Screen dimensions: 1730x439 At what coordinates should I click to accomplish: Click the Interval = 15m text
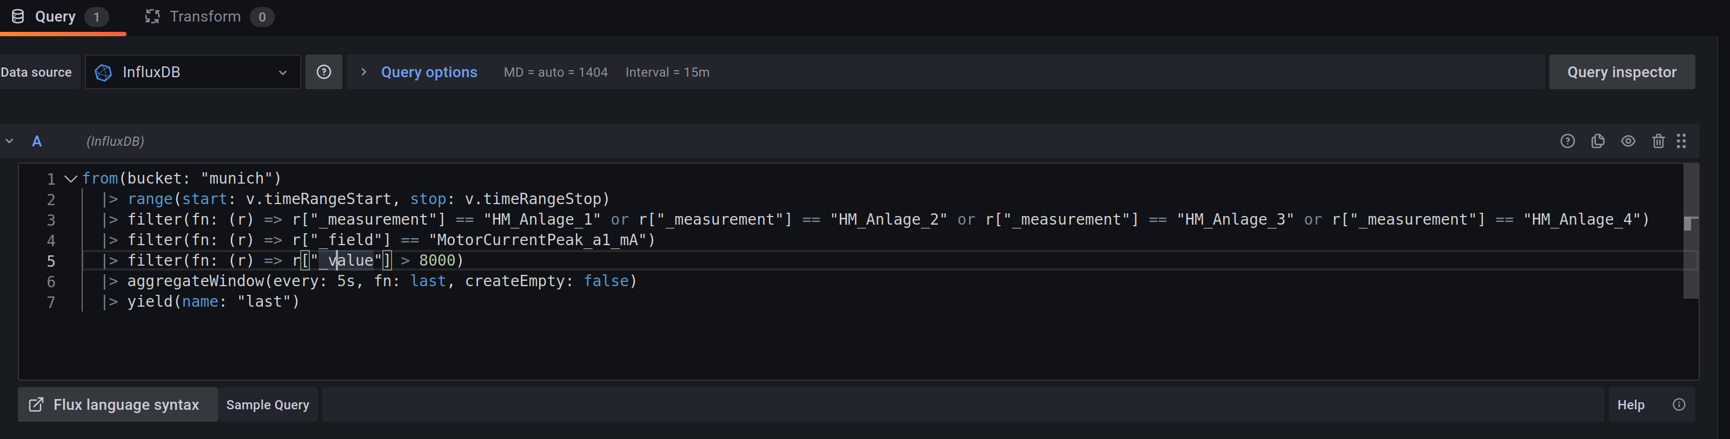(667, 72)
